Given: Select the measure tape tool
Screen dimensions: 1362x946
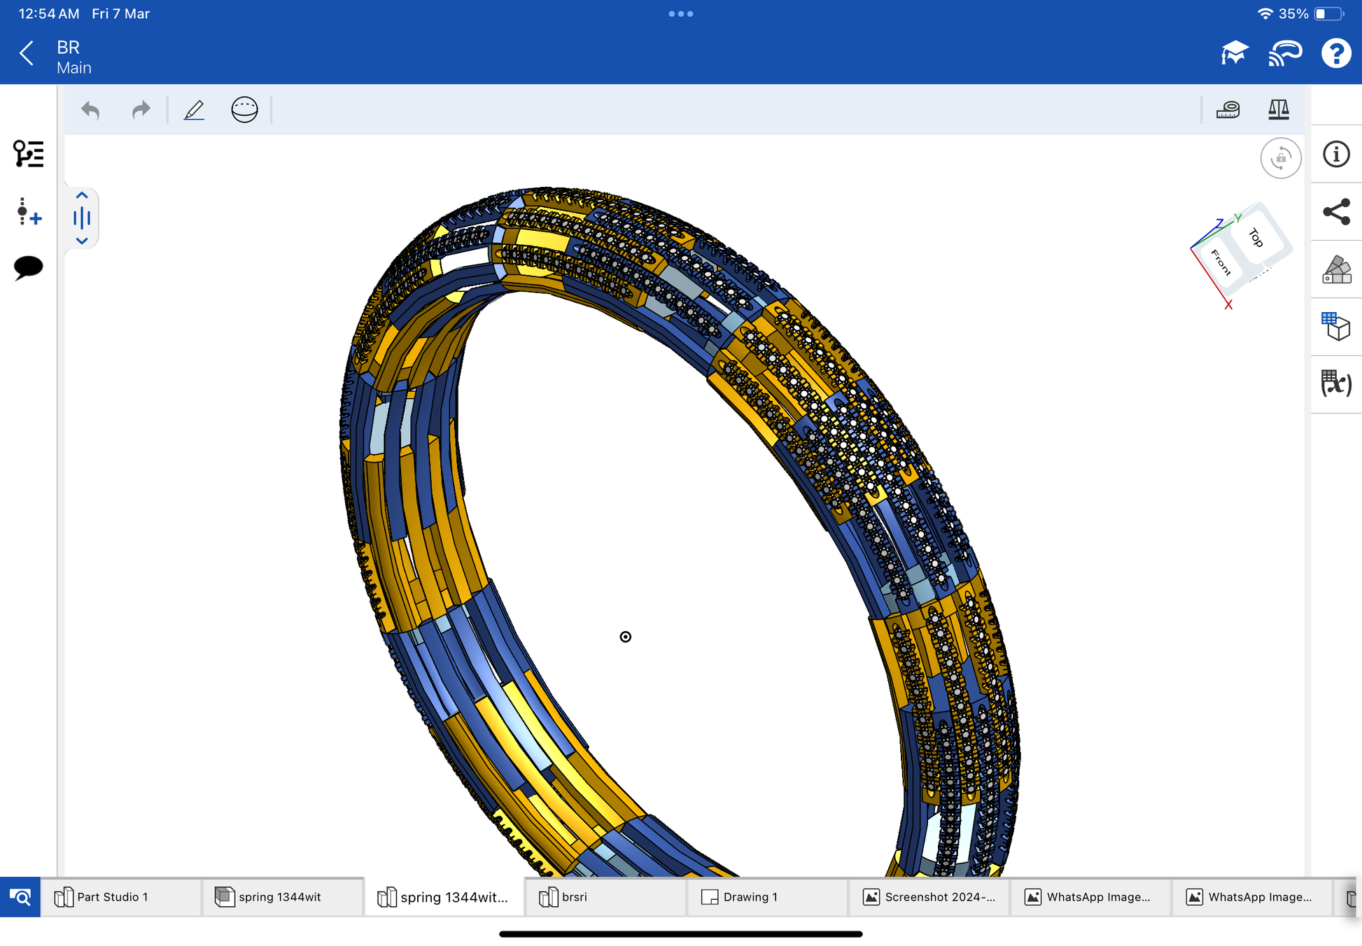Looking at the screenshot, I should point(1228,110).
